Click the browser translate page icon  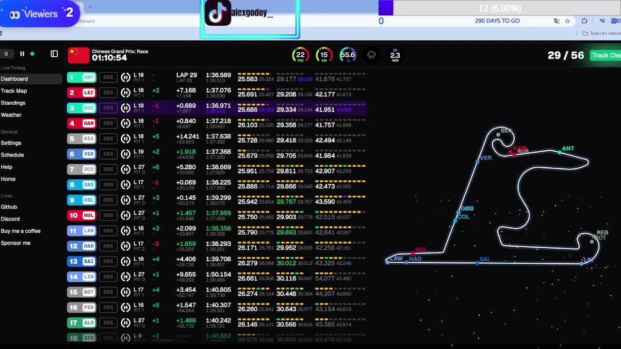tap(556, 21)
